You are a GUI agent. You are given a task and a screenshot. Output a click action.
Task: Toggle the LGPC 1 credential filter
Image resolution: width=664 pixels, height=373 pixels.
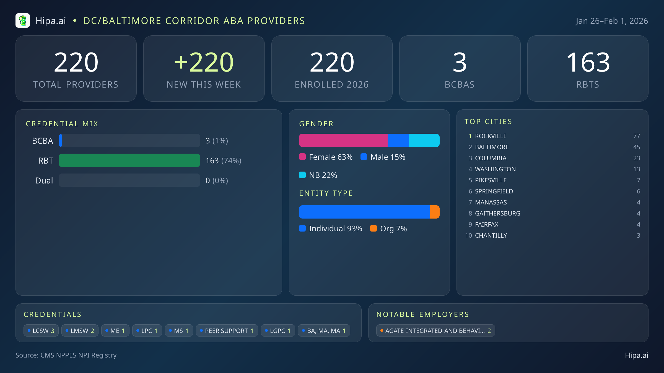click(278, 330)
